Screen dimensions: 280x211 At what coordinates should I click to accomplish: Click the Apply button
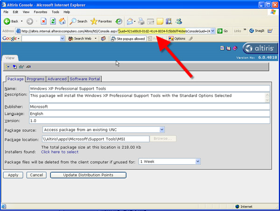coord(13,175)
